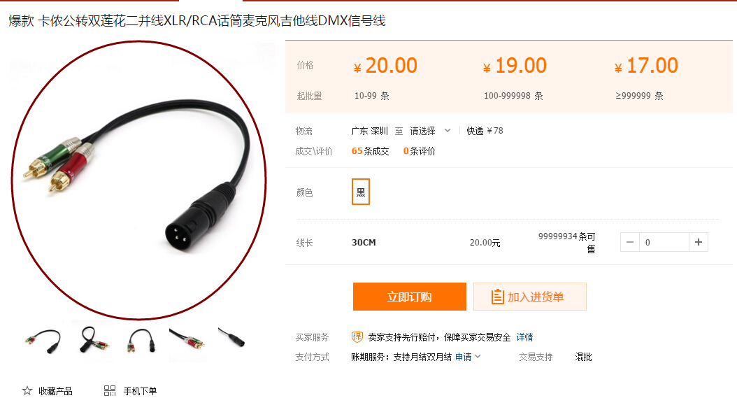The width and height of the screenshot is (737, 419).
Task: Select the first cable thumbnail image
Action: pyautogui.click(x=43, y=341)
